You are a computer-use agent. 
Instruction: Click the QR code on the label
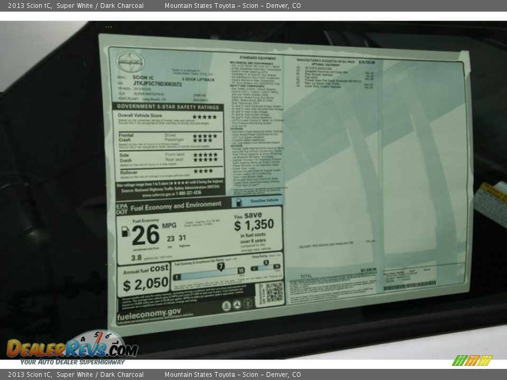(274, 292)
